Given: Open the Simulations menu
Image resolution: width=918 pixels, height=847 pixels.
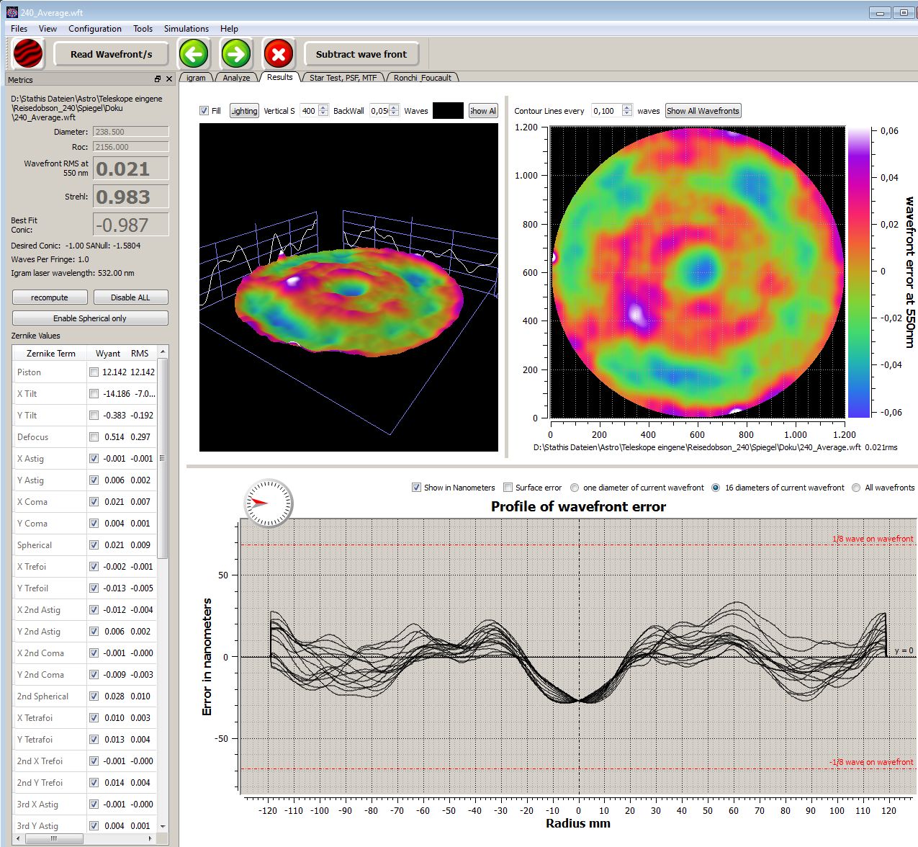Looking at the screenshot, I should [x=186, y=29].
